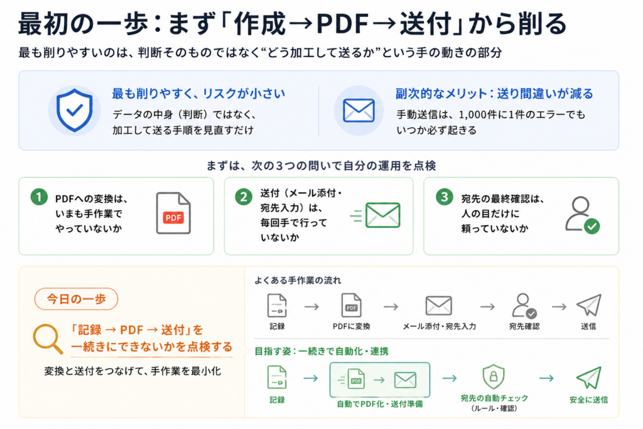Click the 今日の一歩 pill label
The width and height of the screenshot is (643, 429).
click(x=76, y=299)
